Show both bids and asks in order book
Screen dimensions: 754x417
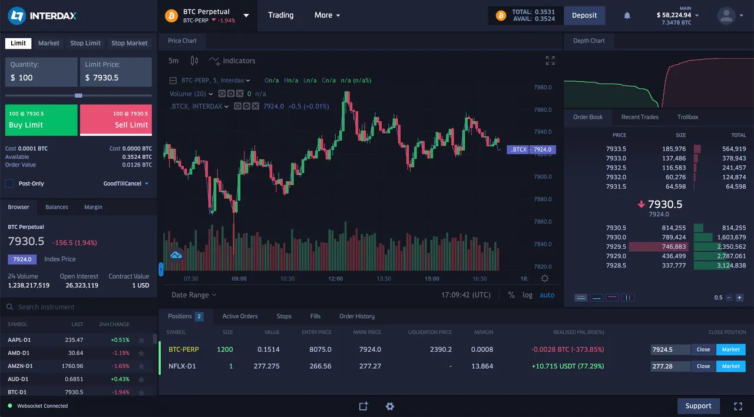point(581,298)
